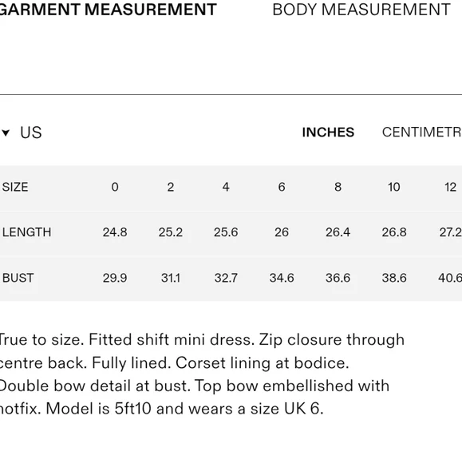This screenshot has height=463, width=462.
Task: Click the SIZE row label
Action: [x=15, y=188]
